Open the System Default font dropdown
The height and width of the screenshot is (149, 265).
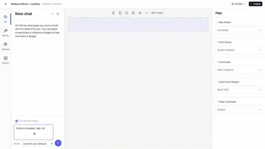point(238,50)
